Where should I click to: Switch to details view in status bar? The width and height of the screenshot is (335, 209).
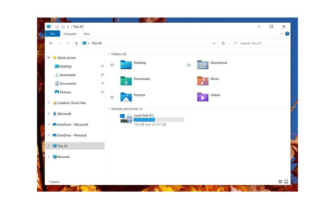(280, 182)
